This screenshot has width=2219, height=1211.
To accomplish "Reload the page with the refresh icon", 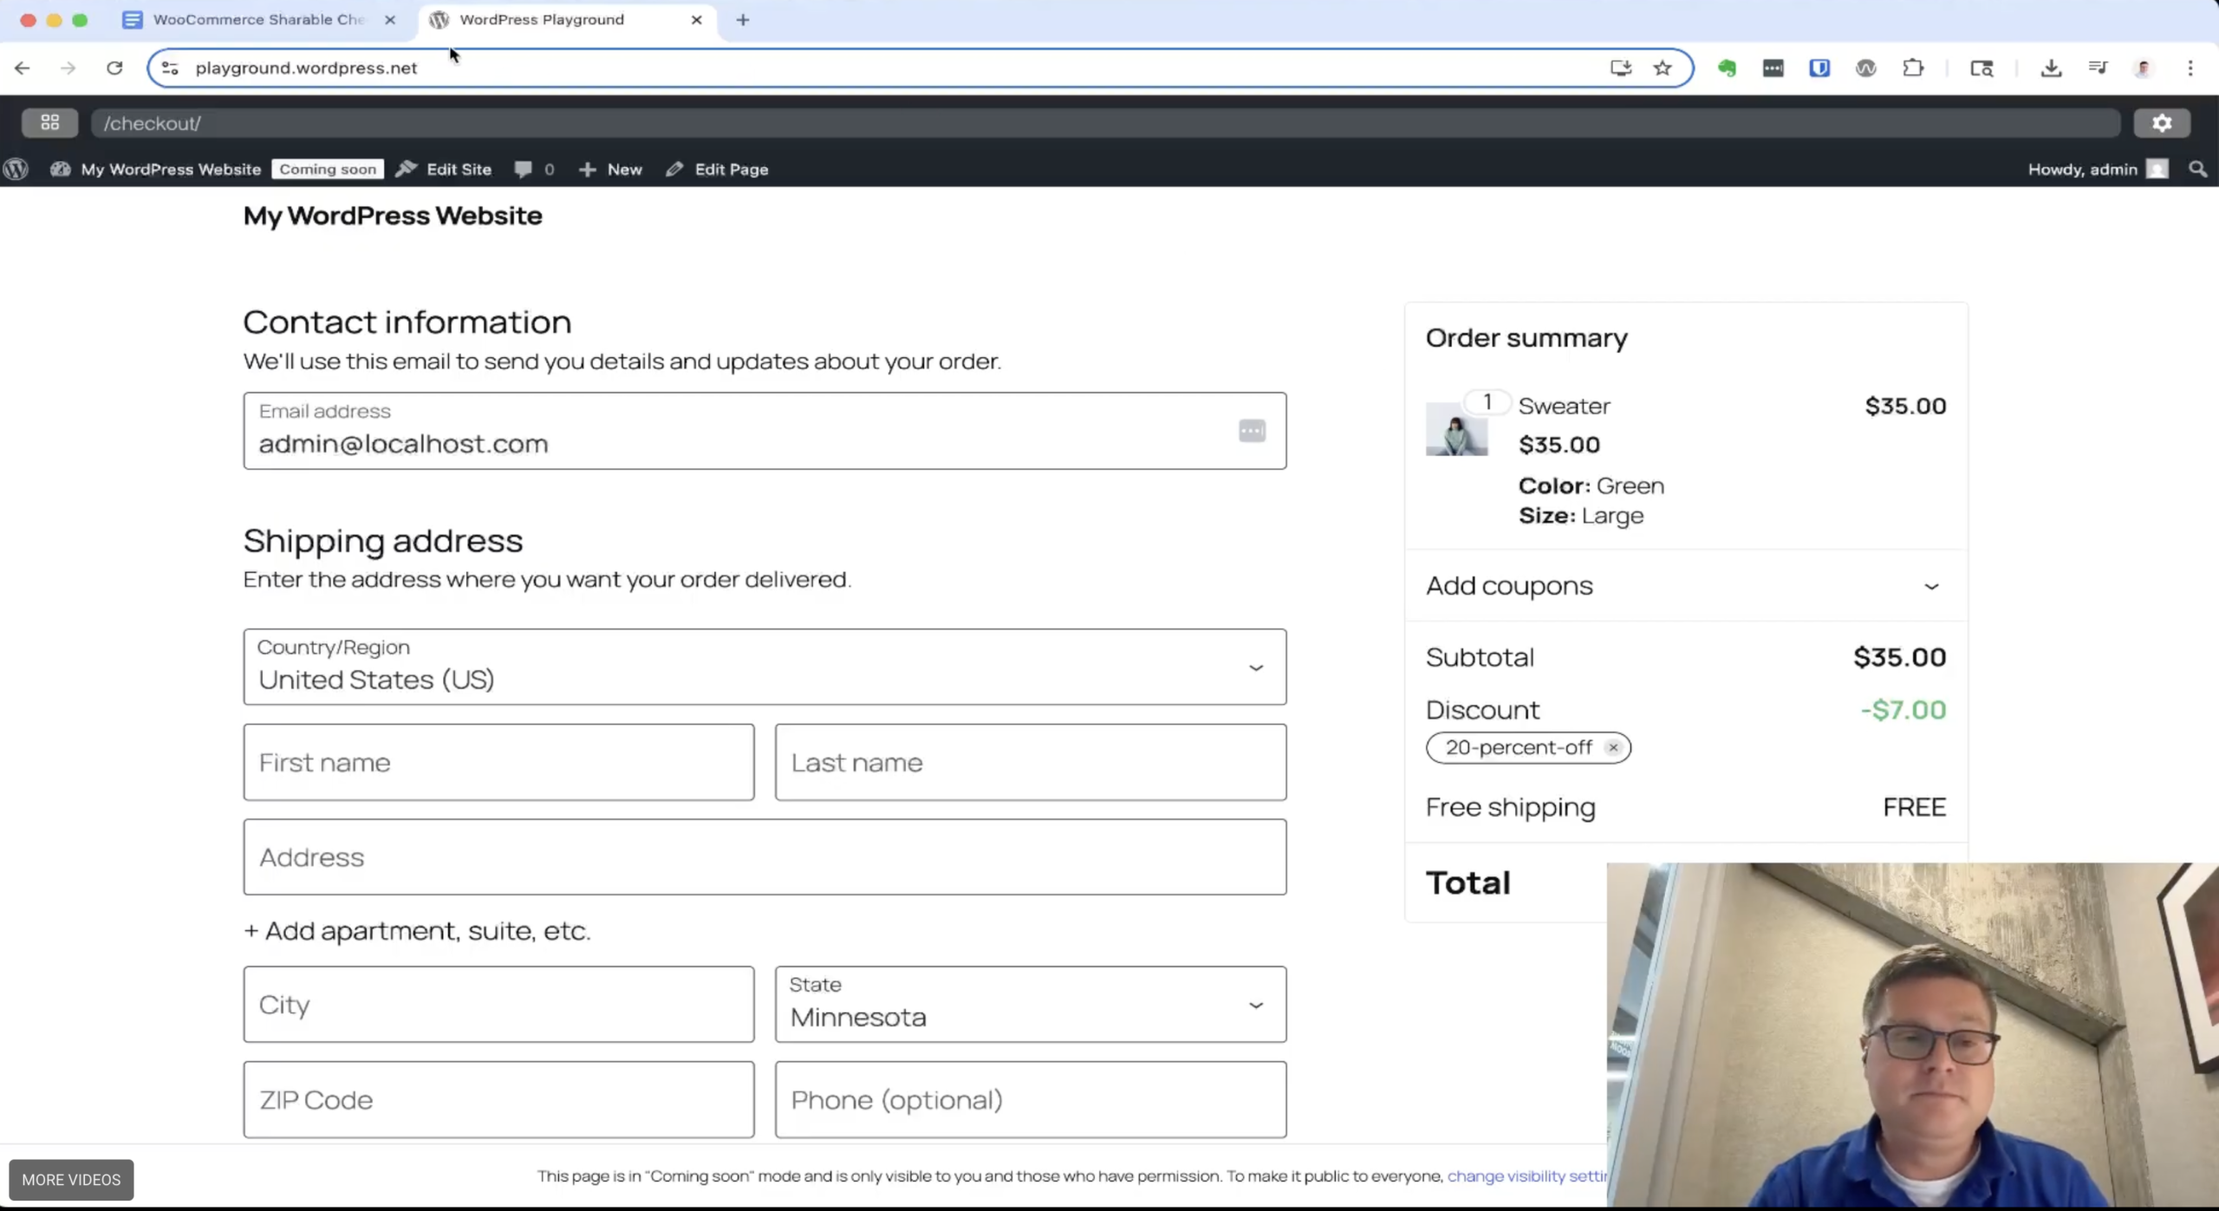I will click(x=114, y=68).
